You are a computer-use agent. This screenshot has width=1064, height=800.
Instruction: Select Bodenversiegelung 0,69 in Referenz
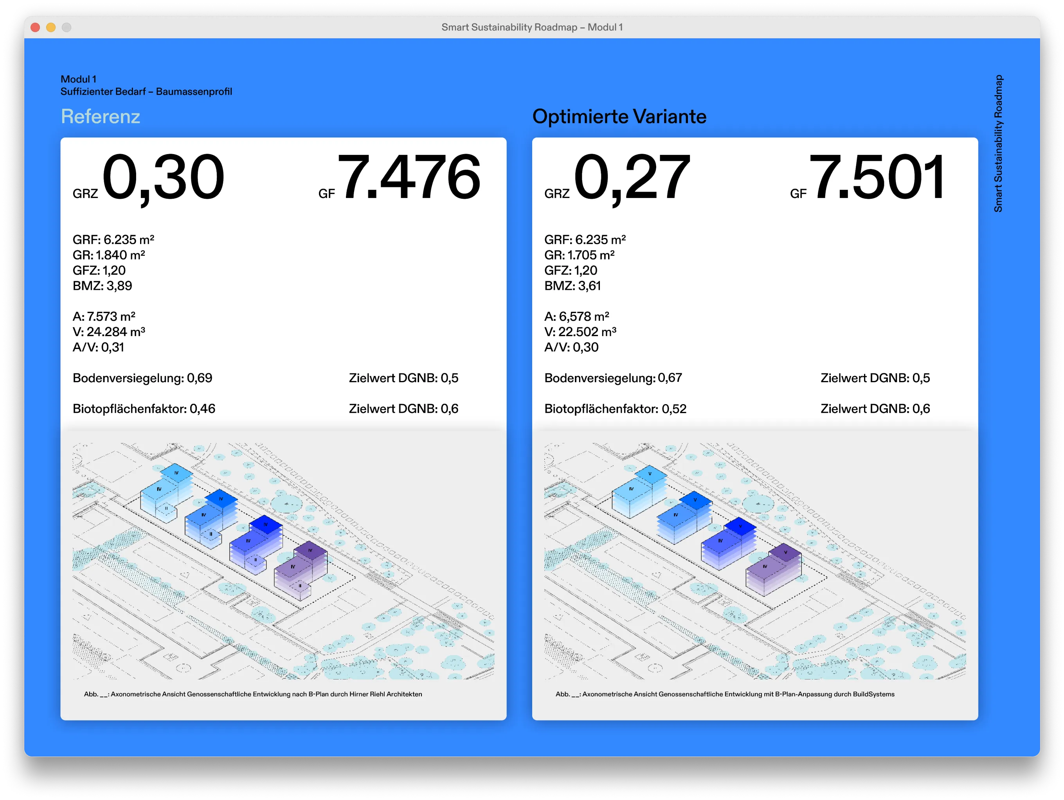142,378
